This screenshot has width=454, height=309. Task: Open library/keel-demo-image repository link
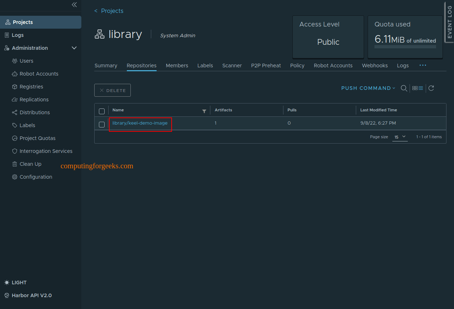pos(140,123)
